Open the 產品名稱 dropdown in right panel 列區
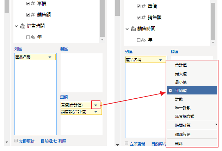 160,60
